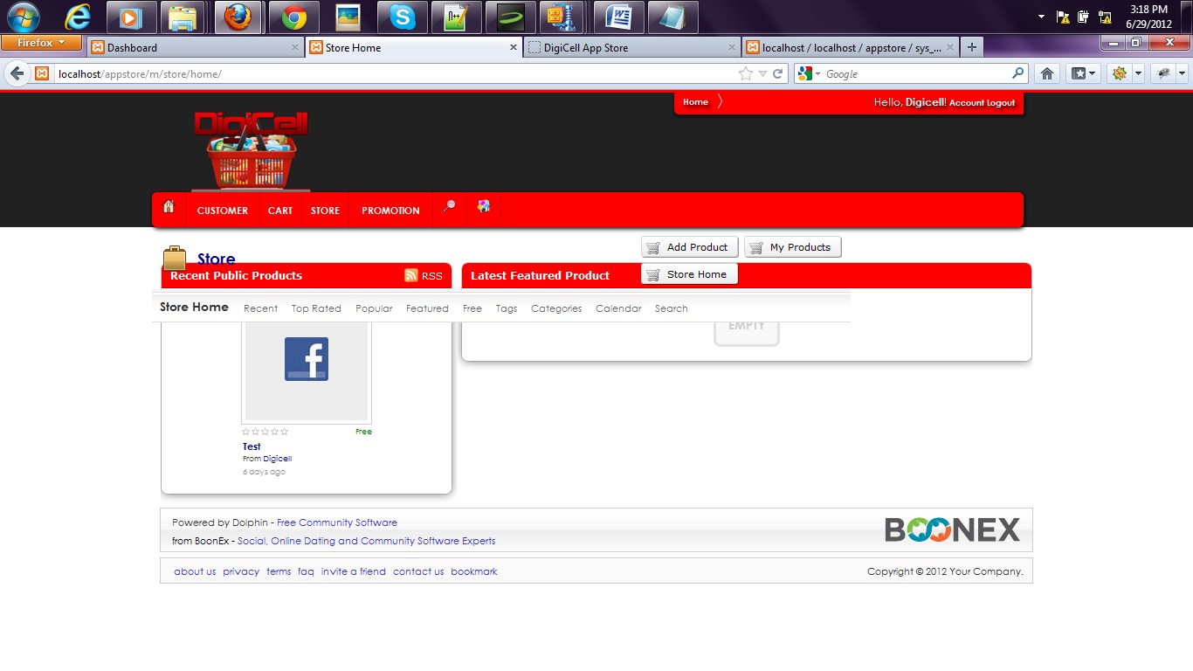Image resolution: width=1193 pixels, height=671 pixels.
Task: Open the URL history dropdown arrow
Action: [762, 74]
